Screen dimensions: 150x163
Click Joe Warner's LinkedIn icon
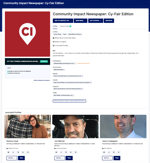[66, 152]
